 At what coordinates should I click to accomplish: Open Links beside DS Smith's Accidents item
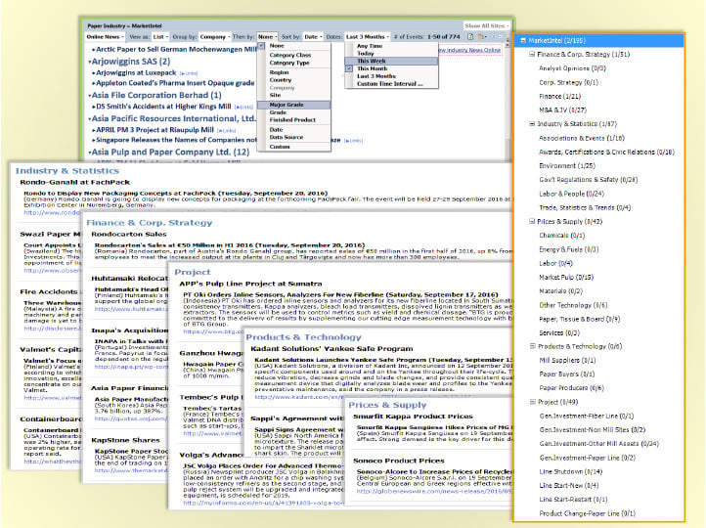(243, 108)
